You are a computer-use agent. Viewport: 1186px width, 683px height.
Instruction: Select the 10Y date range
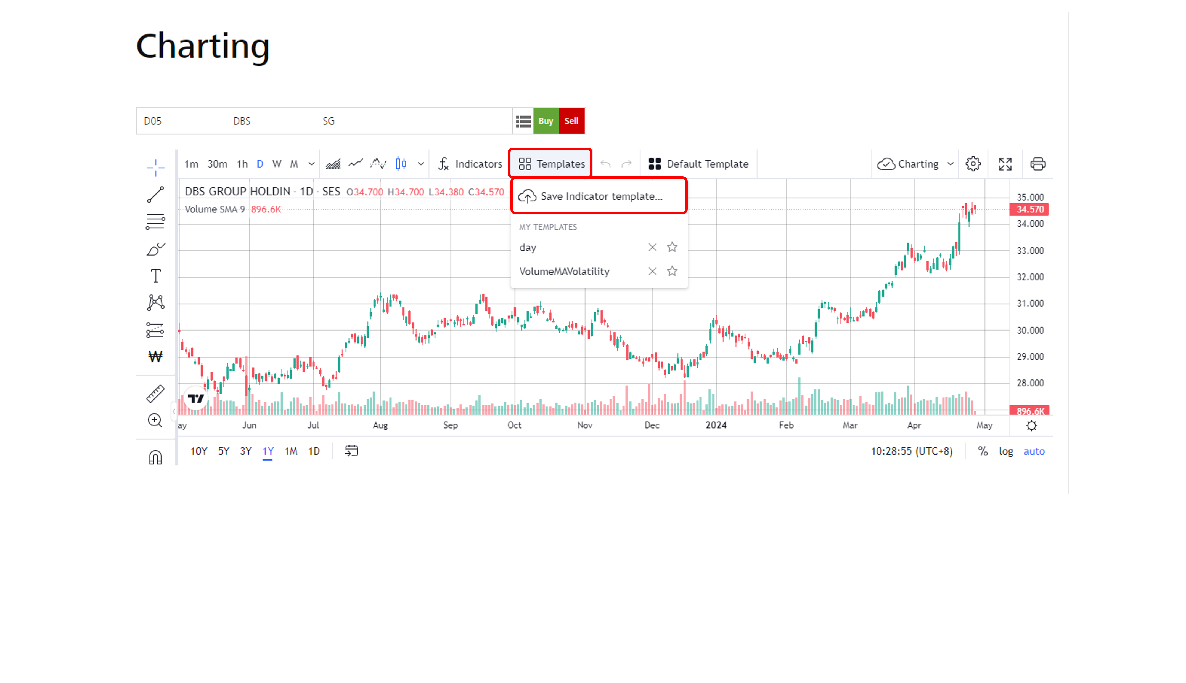coord(198,451)
